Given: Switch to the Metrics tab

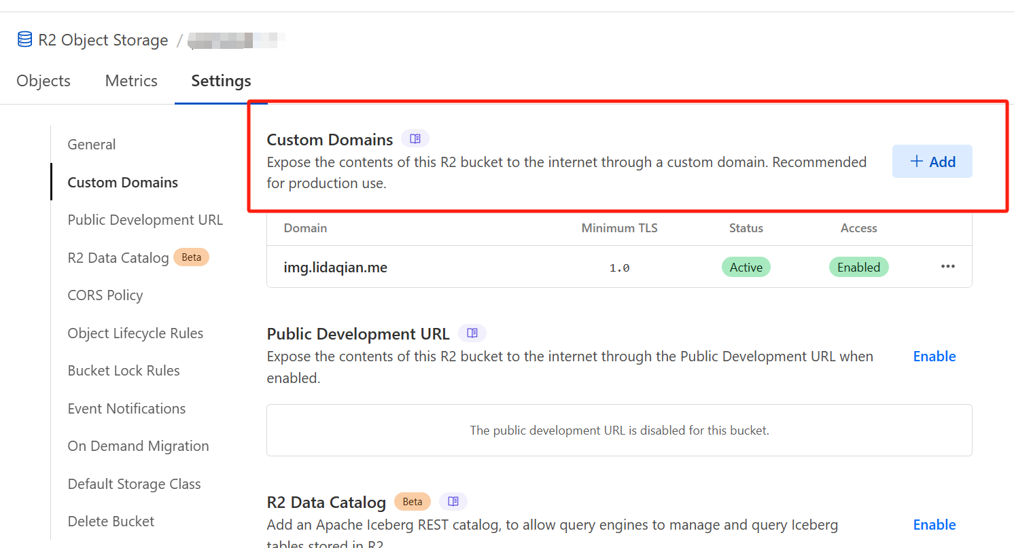Looking at the screenshot, I should click(x=131, y=81).
